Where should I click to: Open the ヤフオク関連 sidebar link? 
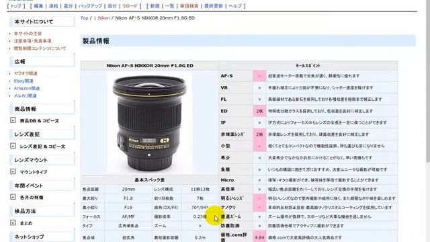tap(26, 73)
